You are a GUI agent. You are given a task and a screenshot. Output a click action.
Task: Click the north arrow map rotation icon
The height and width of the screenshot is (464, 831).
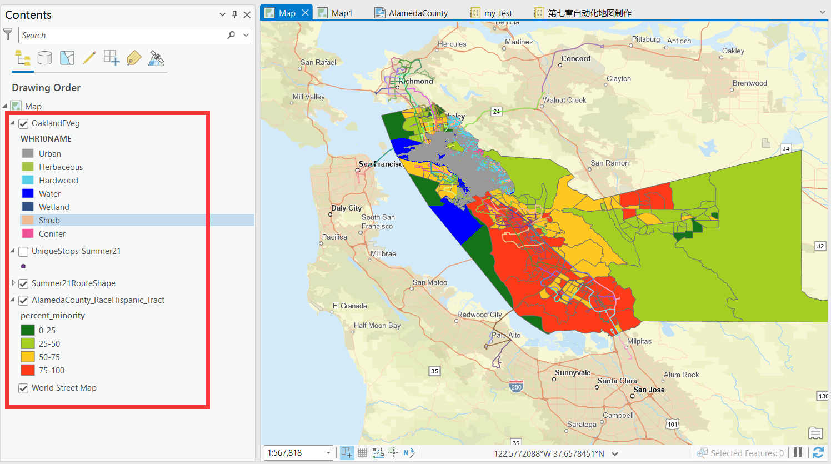click(409, 453)
